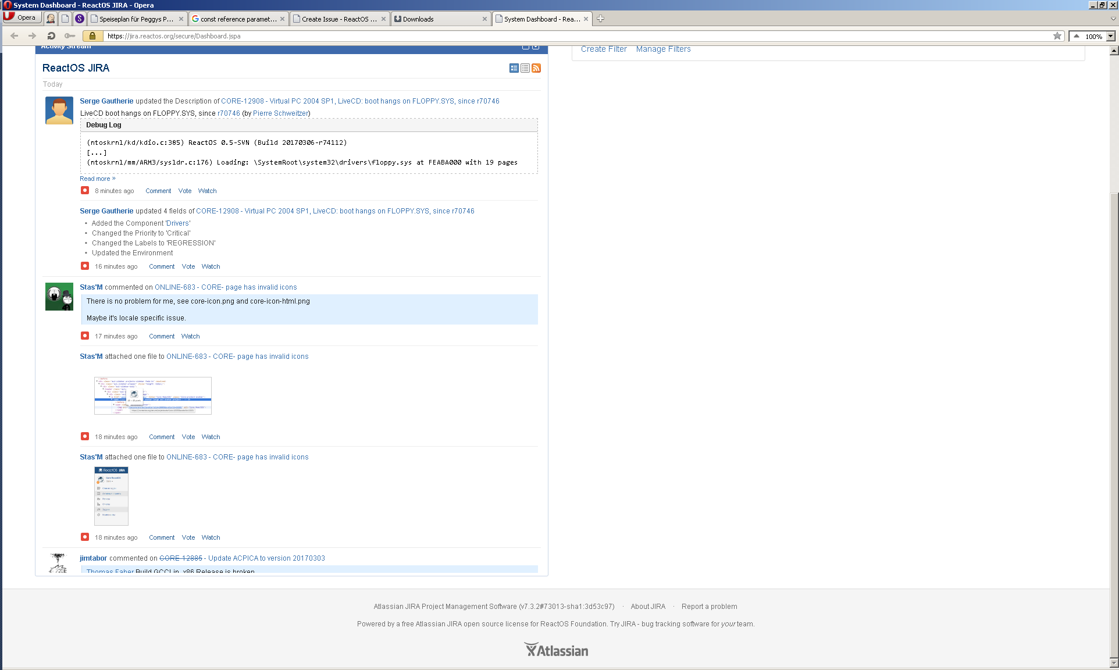Click Serge Gautherie's avatar picture
The height and width of the screenshot is (670, 1119).
click(59, 111)
